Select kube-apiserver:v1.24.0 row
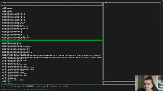 click(x=15, y=66)
